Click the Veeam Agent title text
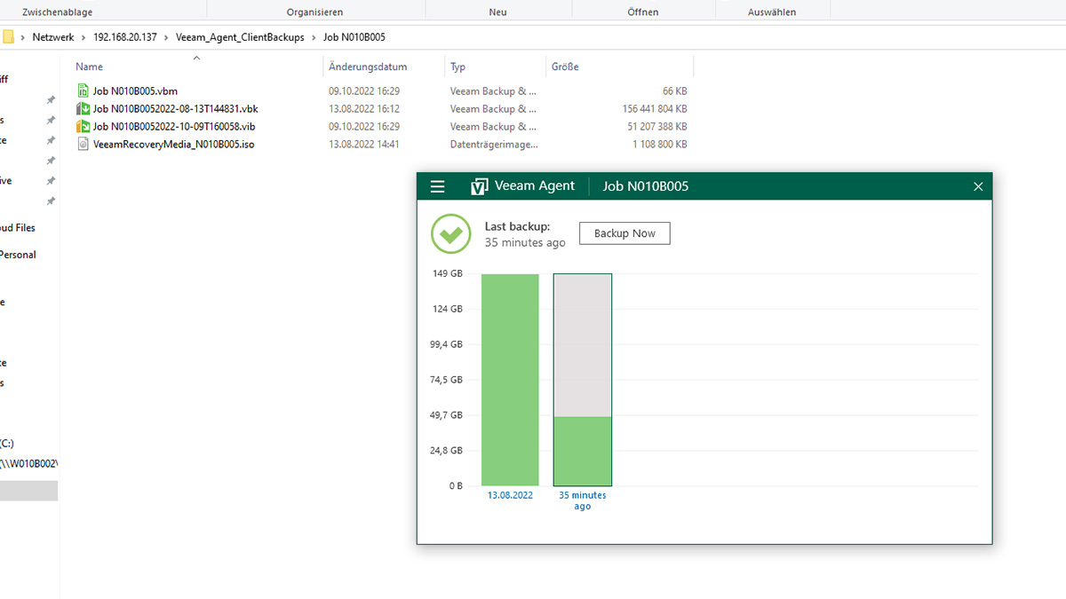This screenshot has width=1066, height=599. click(x=535, y=186)
